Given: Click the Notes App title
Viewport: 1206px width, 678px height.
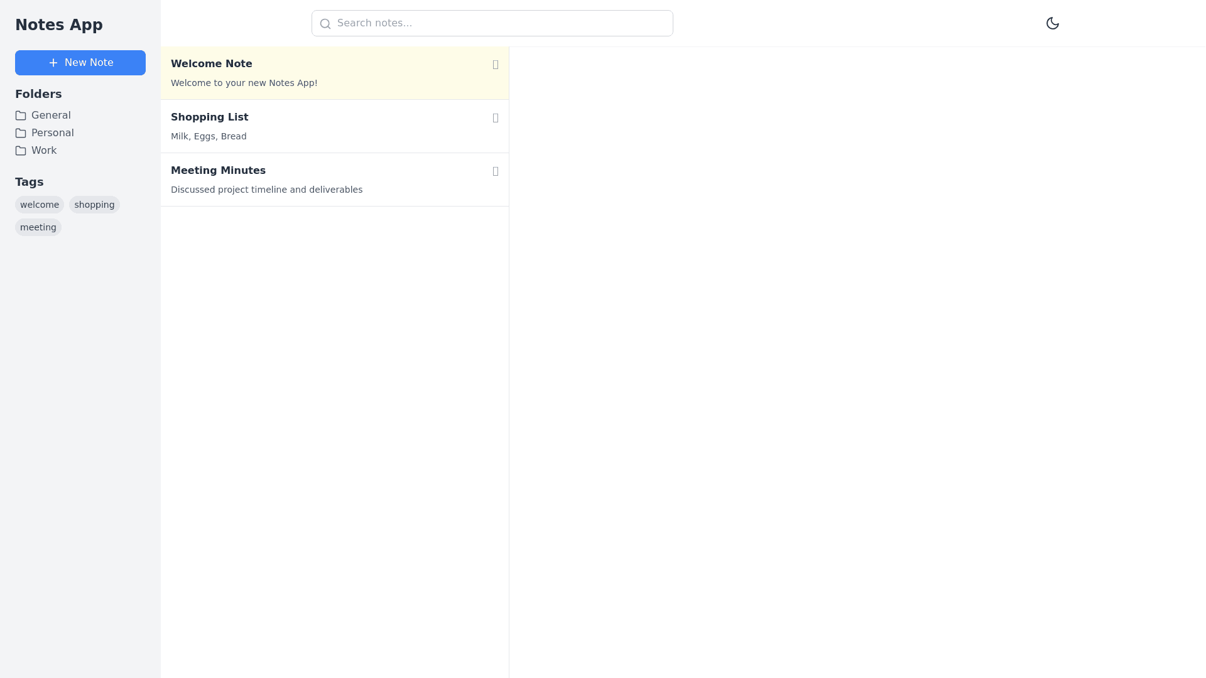Looking at the screenshot, I should tap(59, 25).
